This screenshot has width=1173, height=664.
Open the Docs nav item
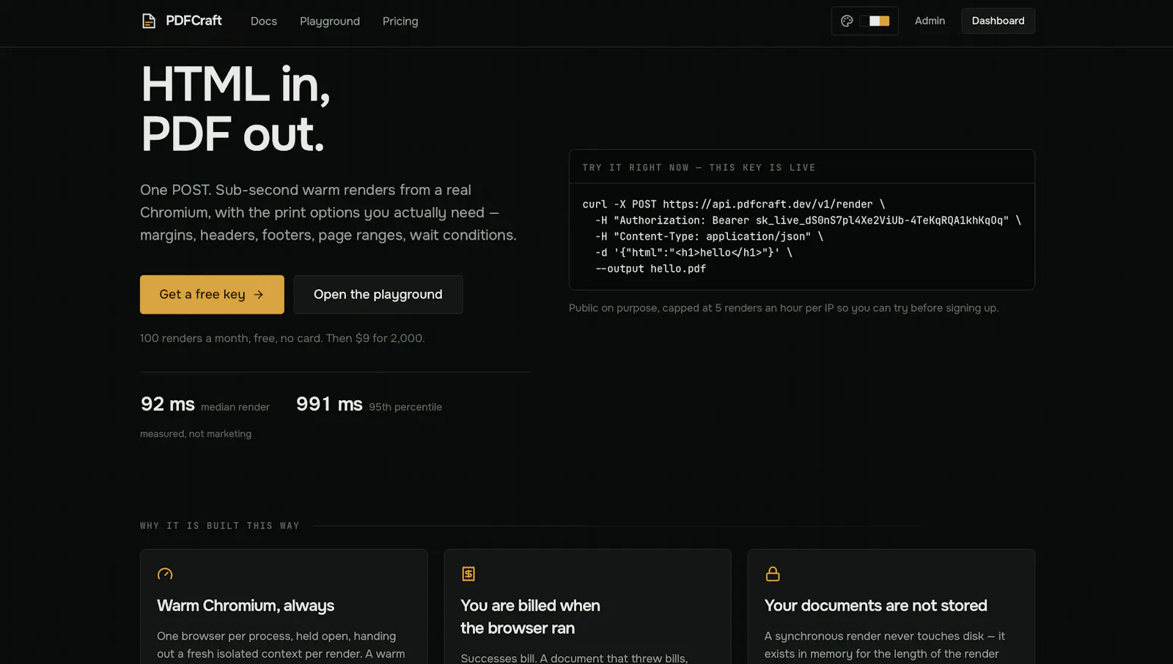pyautogui.click(x=264, y=21)
